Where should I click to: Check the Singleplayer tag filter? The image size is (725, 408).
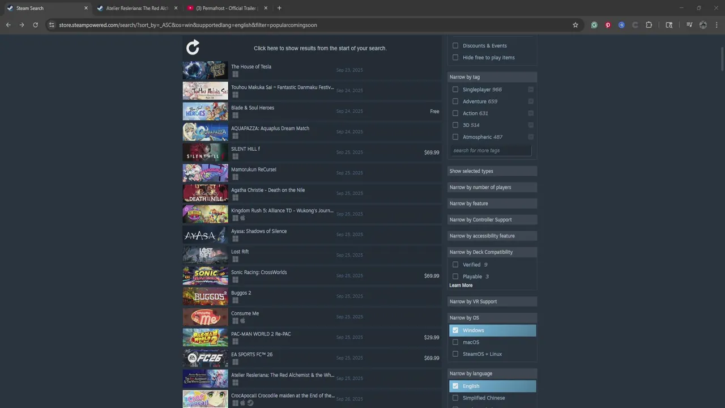455,90
